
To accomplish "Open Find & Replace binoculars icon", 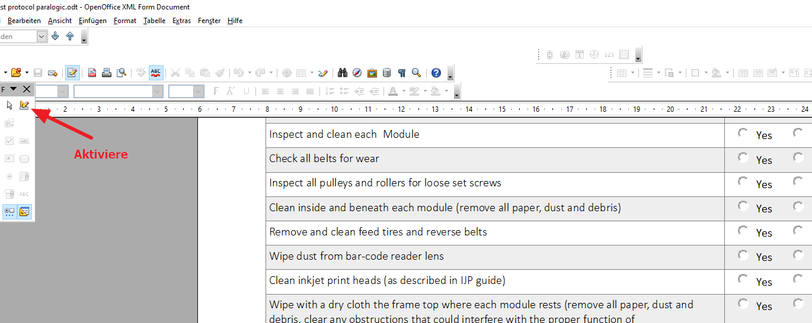I will coord(342,73).
